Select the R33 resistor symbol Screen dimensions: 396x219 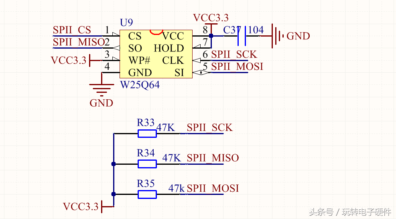147,133
